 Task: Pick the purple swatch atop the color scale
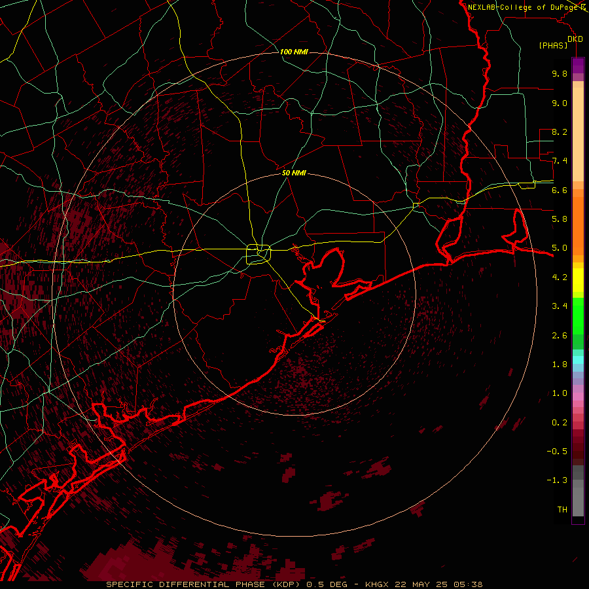pyautogui.click(x=578, y=65)
